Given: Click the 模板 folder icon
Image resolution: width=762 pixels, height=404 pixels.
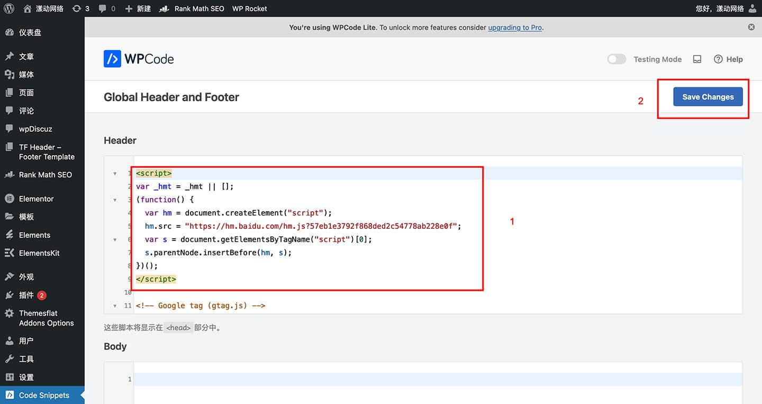Looking at the screenshot, I should coord(10,217).
